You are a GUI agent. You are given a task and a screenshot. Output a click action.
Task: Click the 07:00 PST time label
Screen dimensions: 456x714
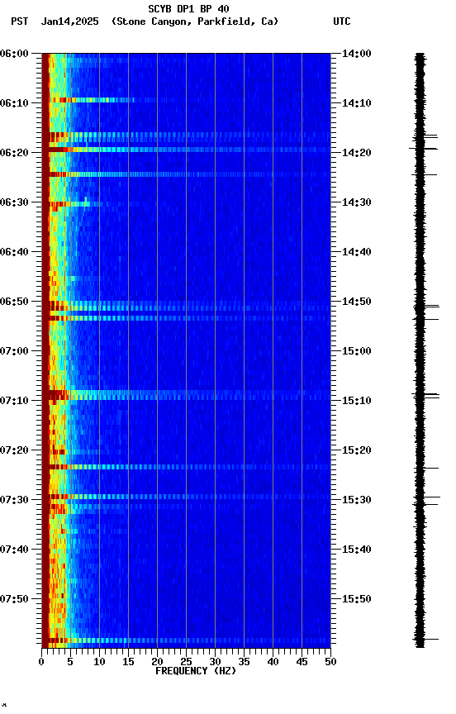[x=14, y=351]
